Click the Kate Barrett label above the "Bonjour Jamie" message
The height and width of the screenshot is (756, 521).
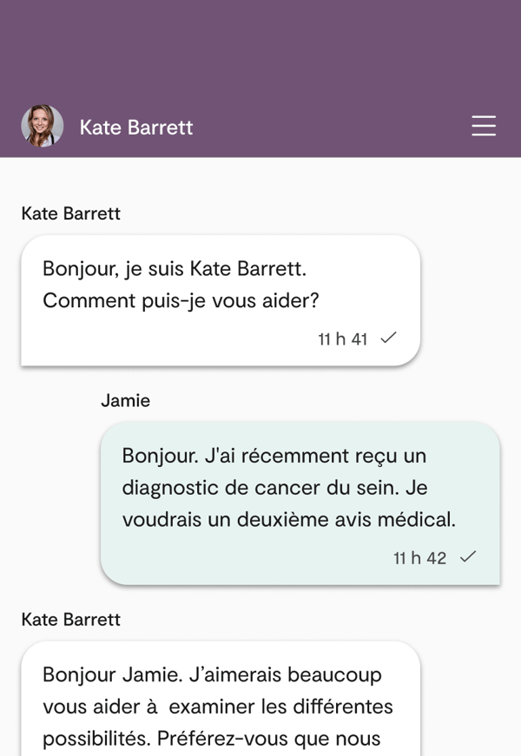pos(70,620)
